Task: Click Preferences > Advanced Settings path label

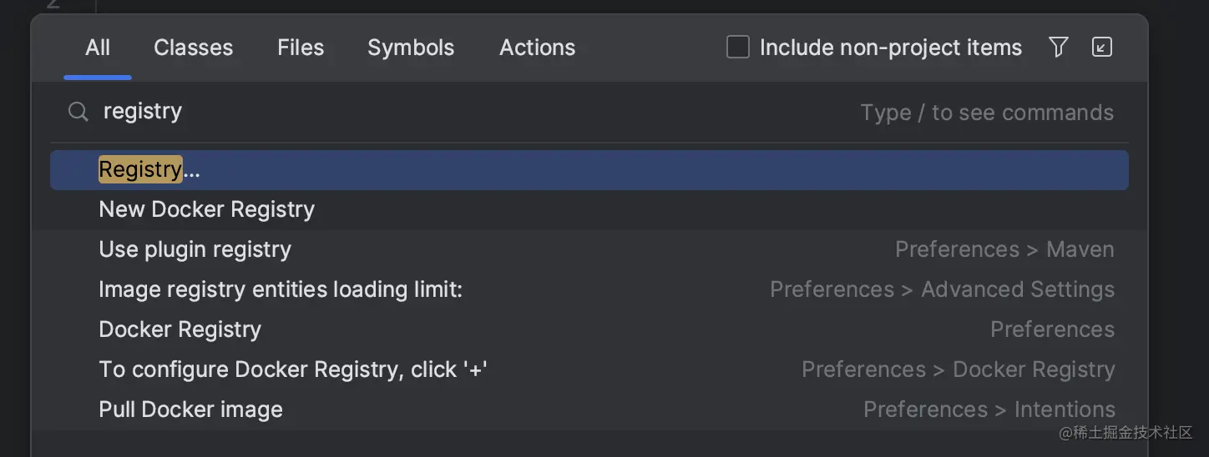Action: 942,289
